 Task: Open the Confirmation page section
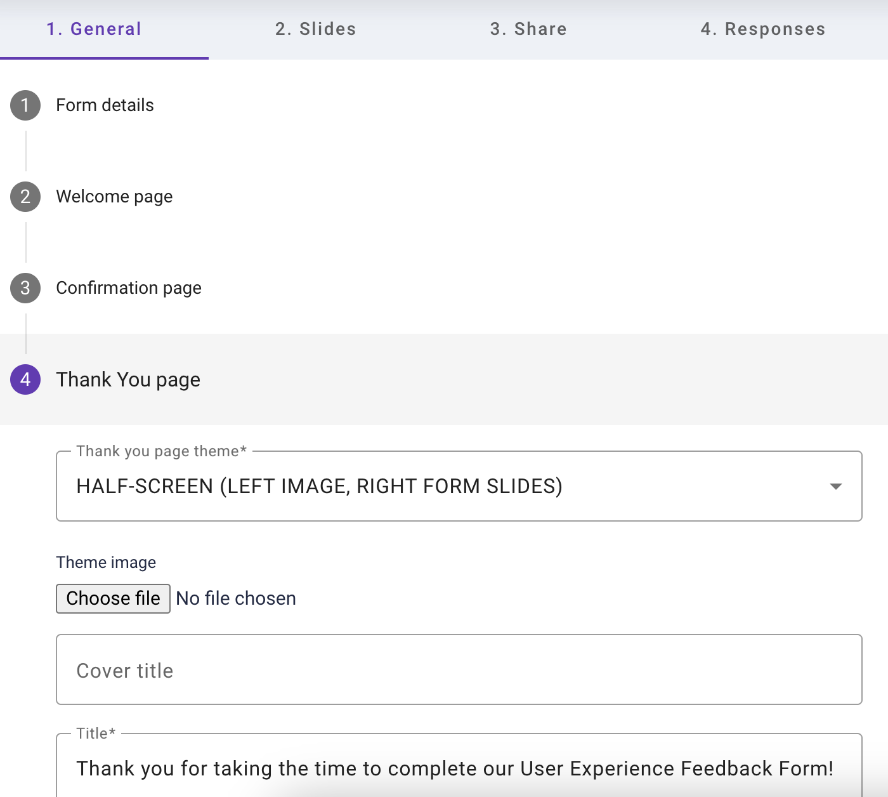(x=129, y=289)
